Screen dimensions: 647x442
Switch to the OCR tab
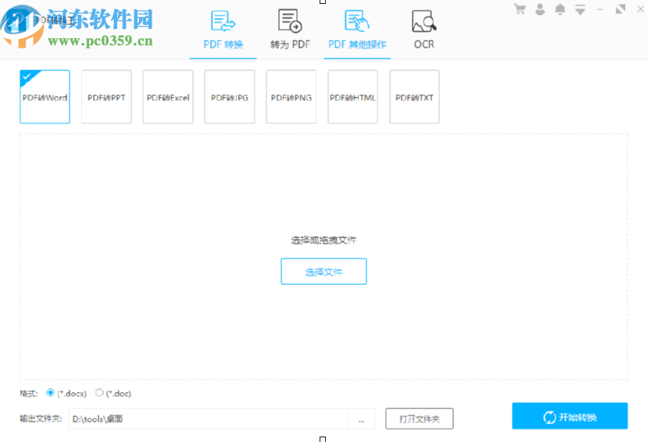coord(424,31)
